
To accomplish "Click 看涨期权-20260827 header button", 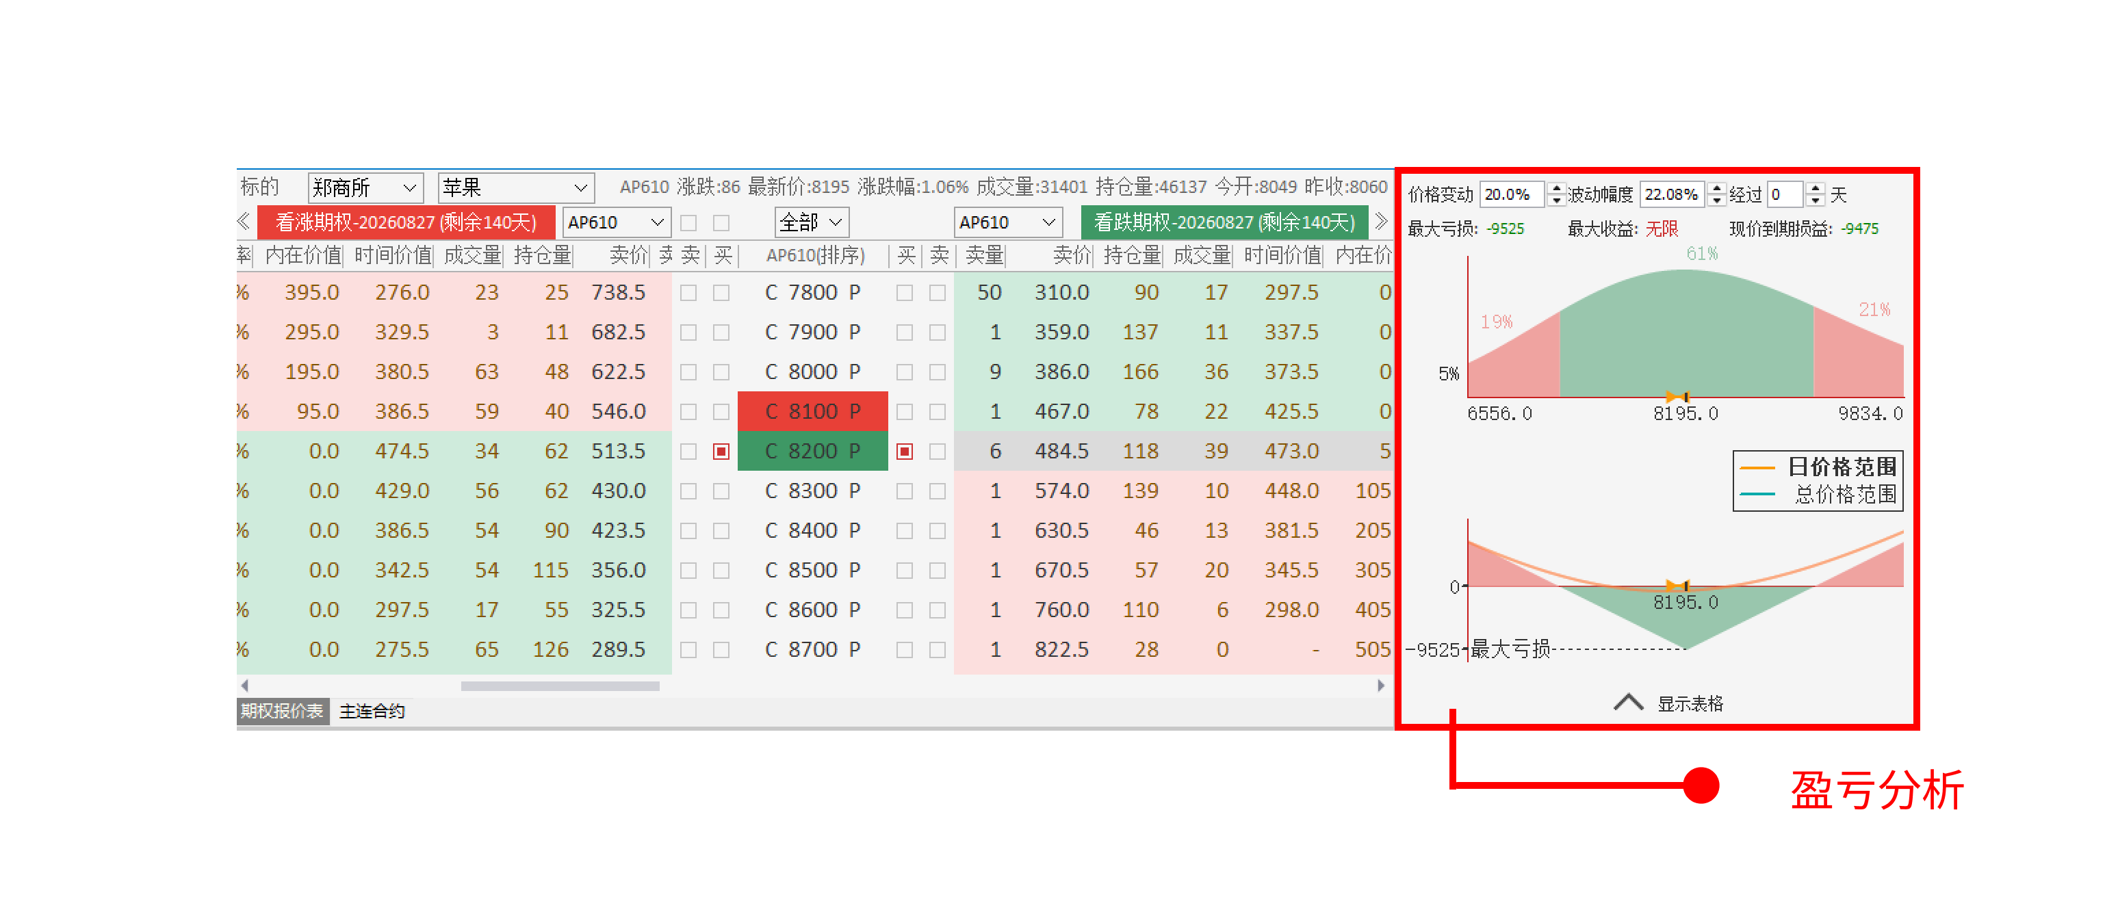I will point(406,222).
